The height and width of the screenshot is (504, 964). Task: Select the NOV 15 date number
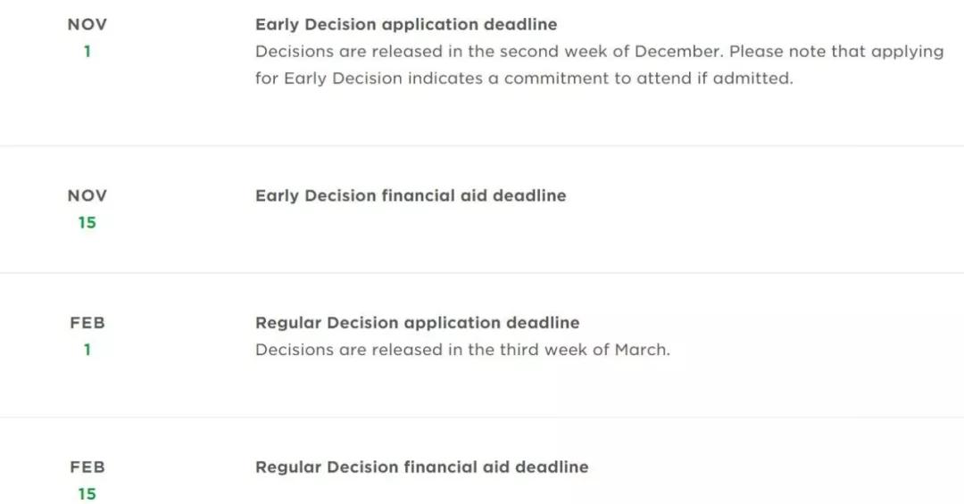pyautogui.click(x=87, y=222)
